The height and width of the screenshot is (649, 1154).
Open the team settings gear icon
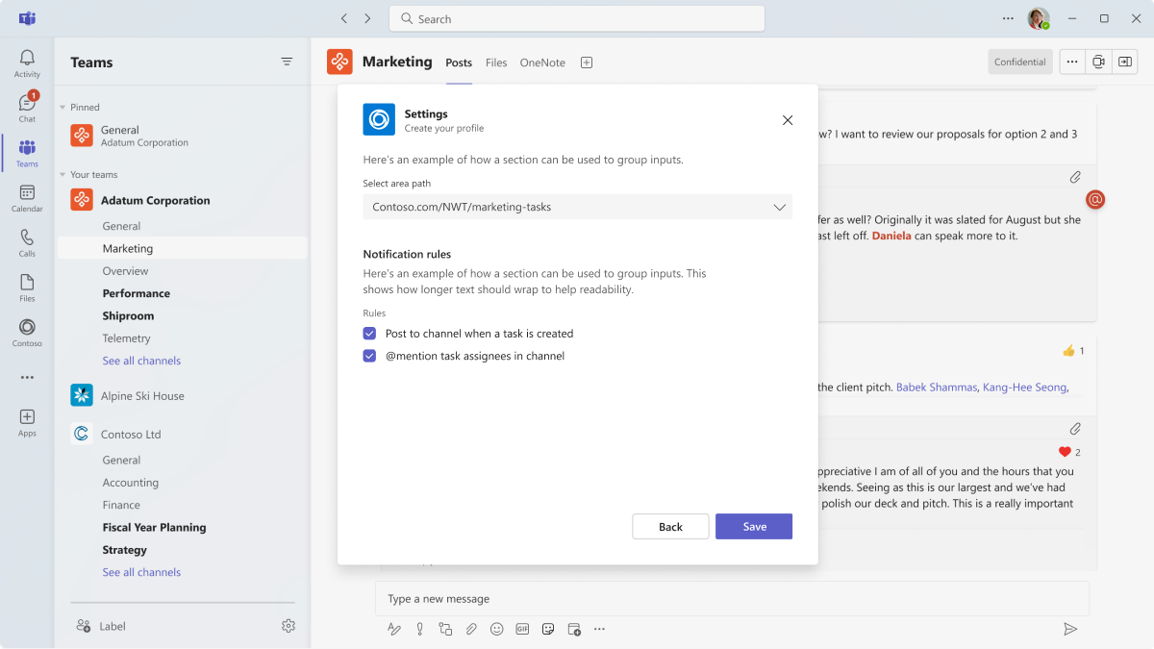pyautogui.click(x=288, y=626)
